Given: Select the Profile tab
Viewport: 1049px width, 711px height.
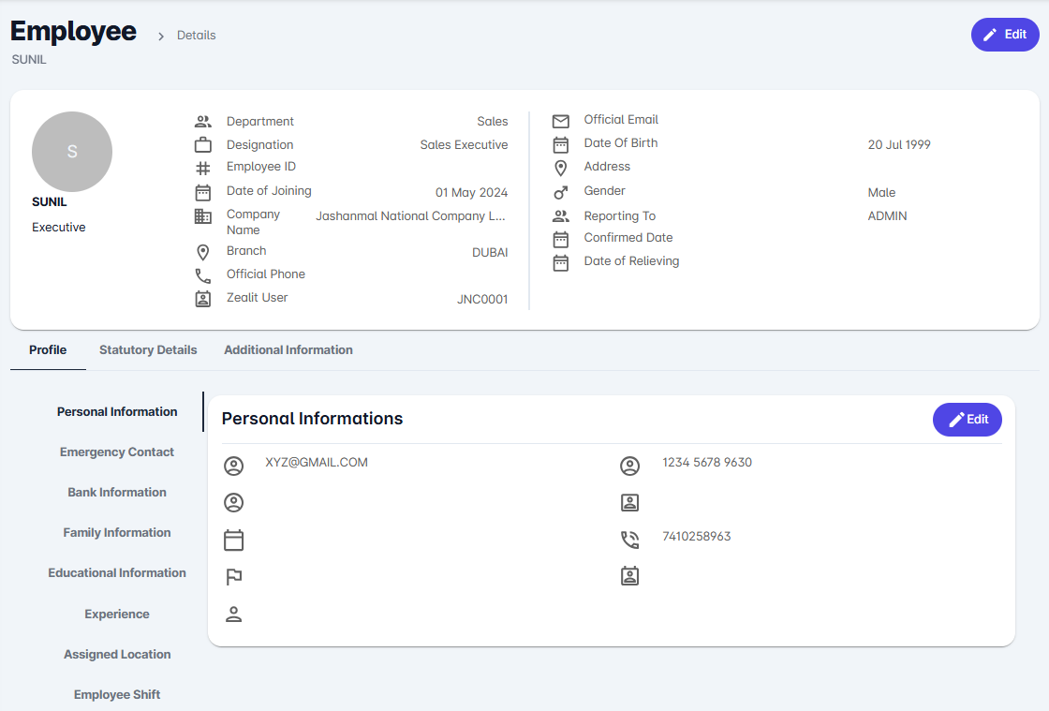Looking at the screenshot, I should point(48,350).
